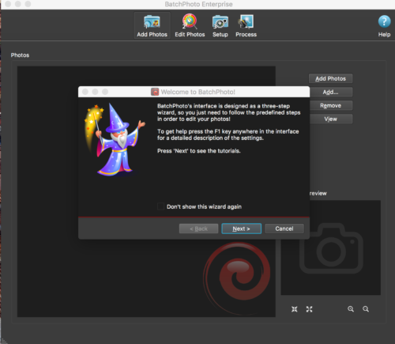Viewport: 395px width, 344px height.
Task: Close the BatchPhoto Enterprise main window
Action: click(x=8, y=4)
